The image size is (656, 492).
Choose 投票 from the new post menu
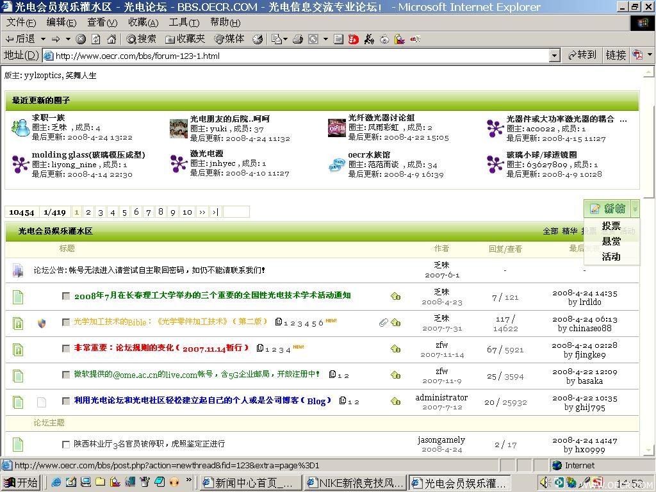click(611, 226)
